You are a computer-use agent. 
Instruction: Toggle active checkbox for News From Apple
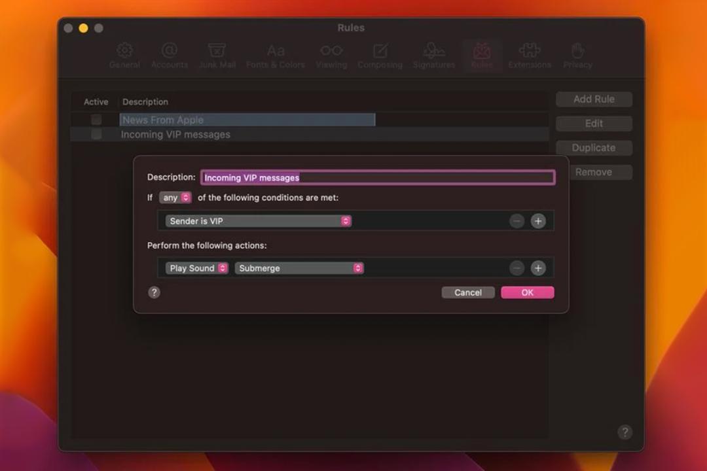(x=96, y=120)
